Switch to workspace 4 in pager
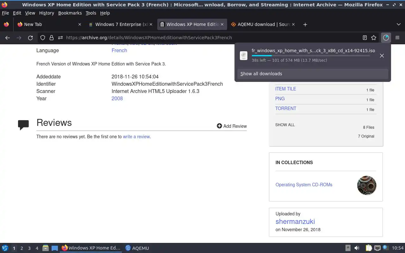 coord(37,248)
